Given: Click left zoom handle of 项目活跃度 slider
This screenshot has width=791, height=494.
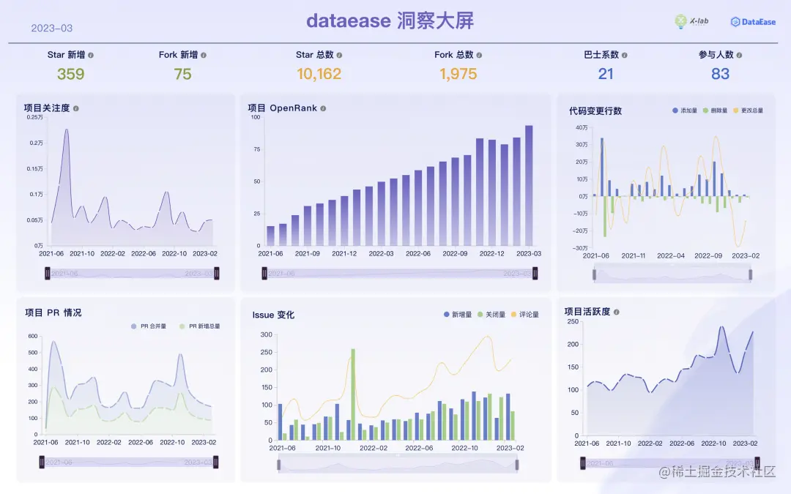Looking at the screenshot, I should tap(583, 463).
